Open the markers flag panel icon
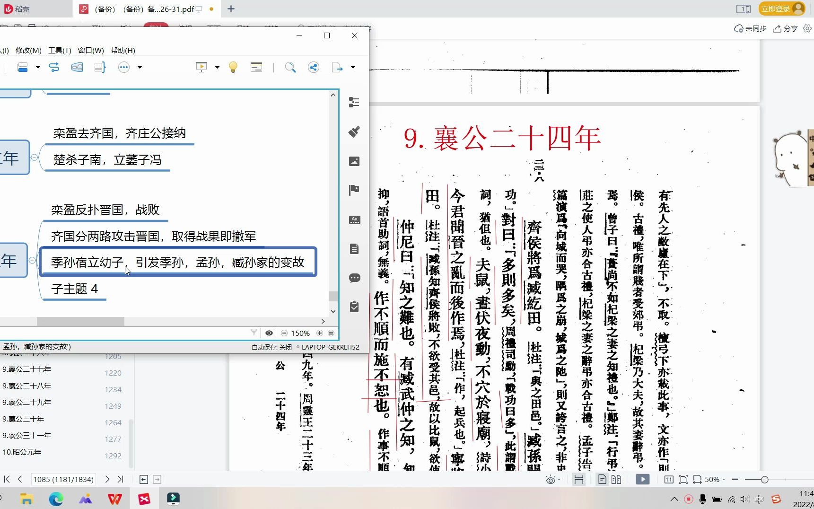The width and height of the screenshot is (814, 509). point(354,190)
